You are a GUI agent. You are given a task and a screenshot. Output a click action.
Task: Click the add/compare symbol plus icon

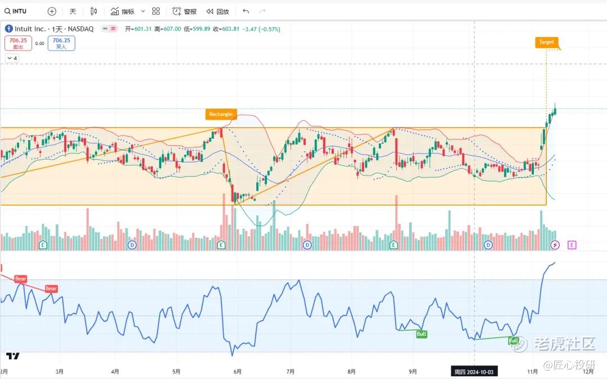tap(52, 12)
